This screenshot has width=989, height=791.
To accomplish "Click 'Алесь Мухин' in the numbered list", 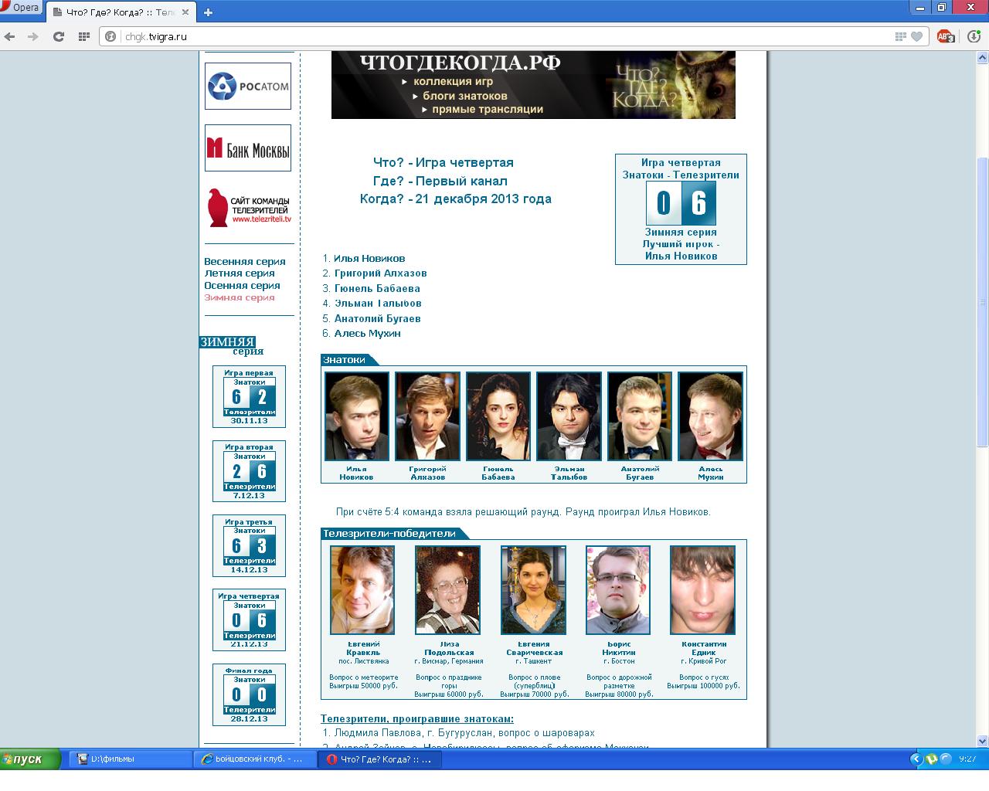I will [x=367, y=333].
